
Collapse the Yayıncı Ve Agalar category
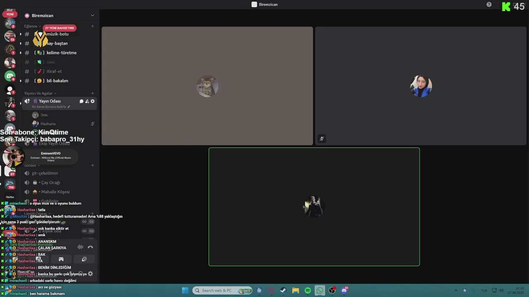click(x=40, y=93)
